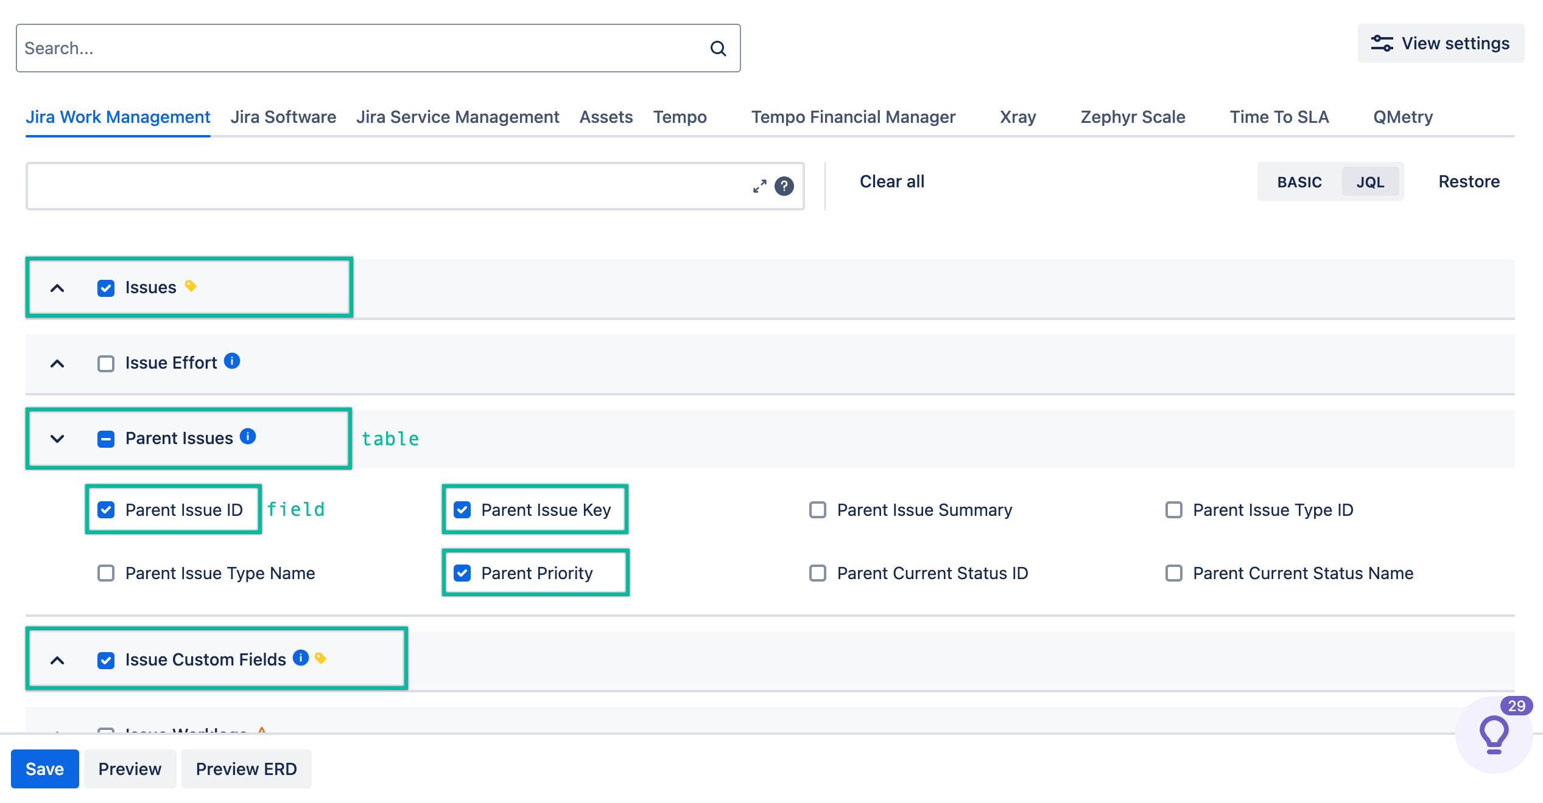Click the expand arrows icon in JQL field
This screenshot has width=1543, height=803.
pos(759,187)
